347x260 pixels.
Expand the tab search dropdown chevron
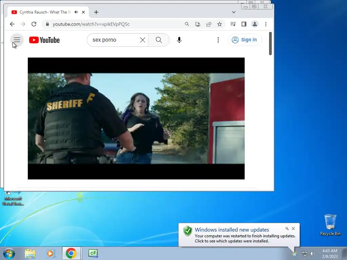tap(234, 12)
